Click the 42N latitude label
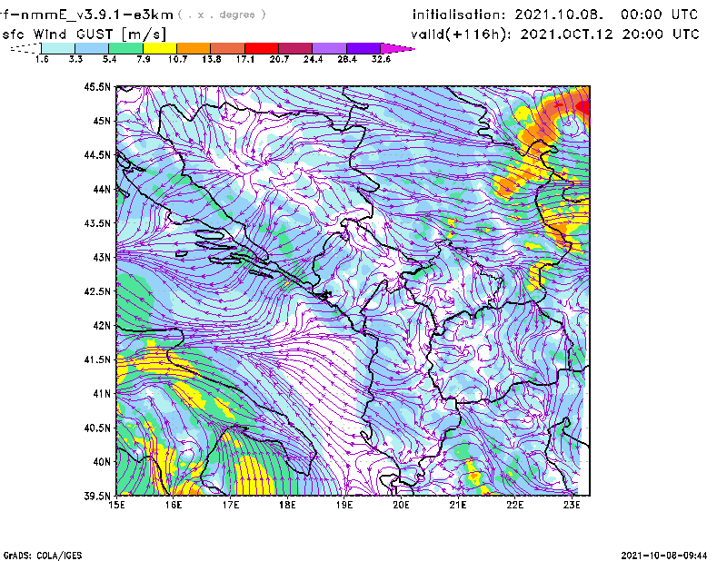 pos(102,326)
